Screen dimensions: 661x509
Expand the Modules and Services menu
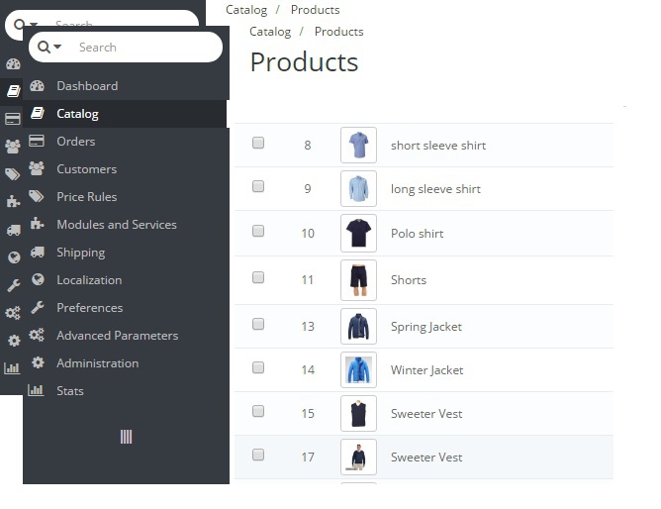click(117, 225)
